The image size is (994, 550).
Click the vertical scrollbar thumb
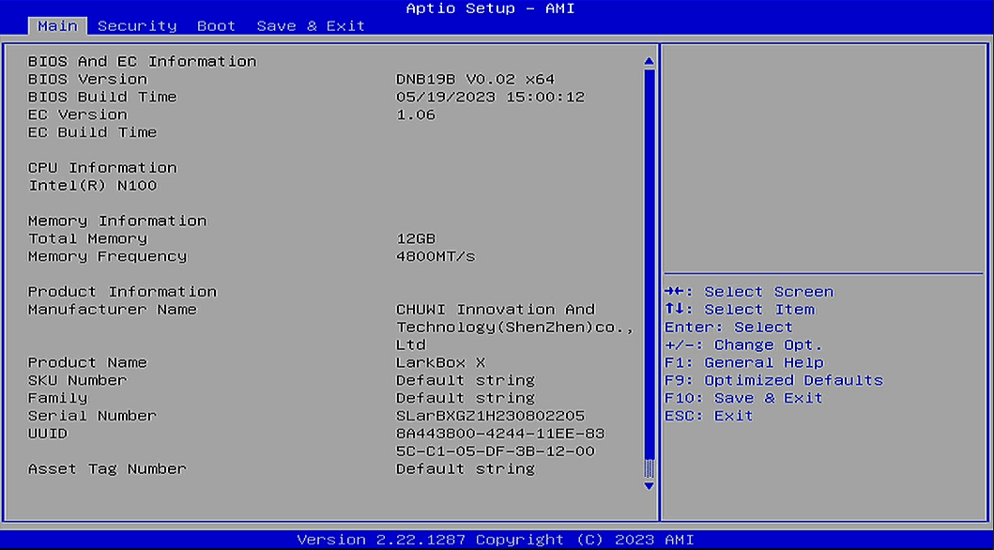pos(649,263)
